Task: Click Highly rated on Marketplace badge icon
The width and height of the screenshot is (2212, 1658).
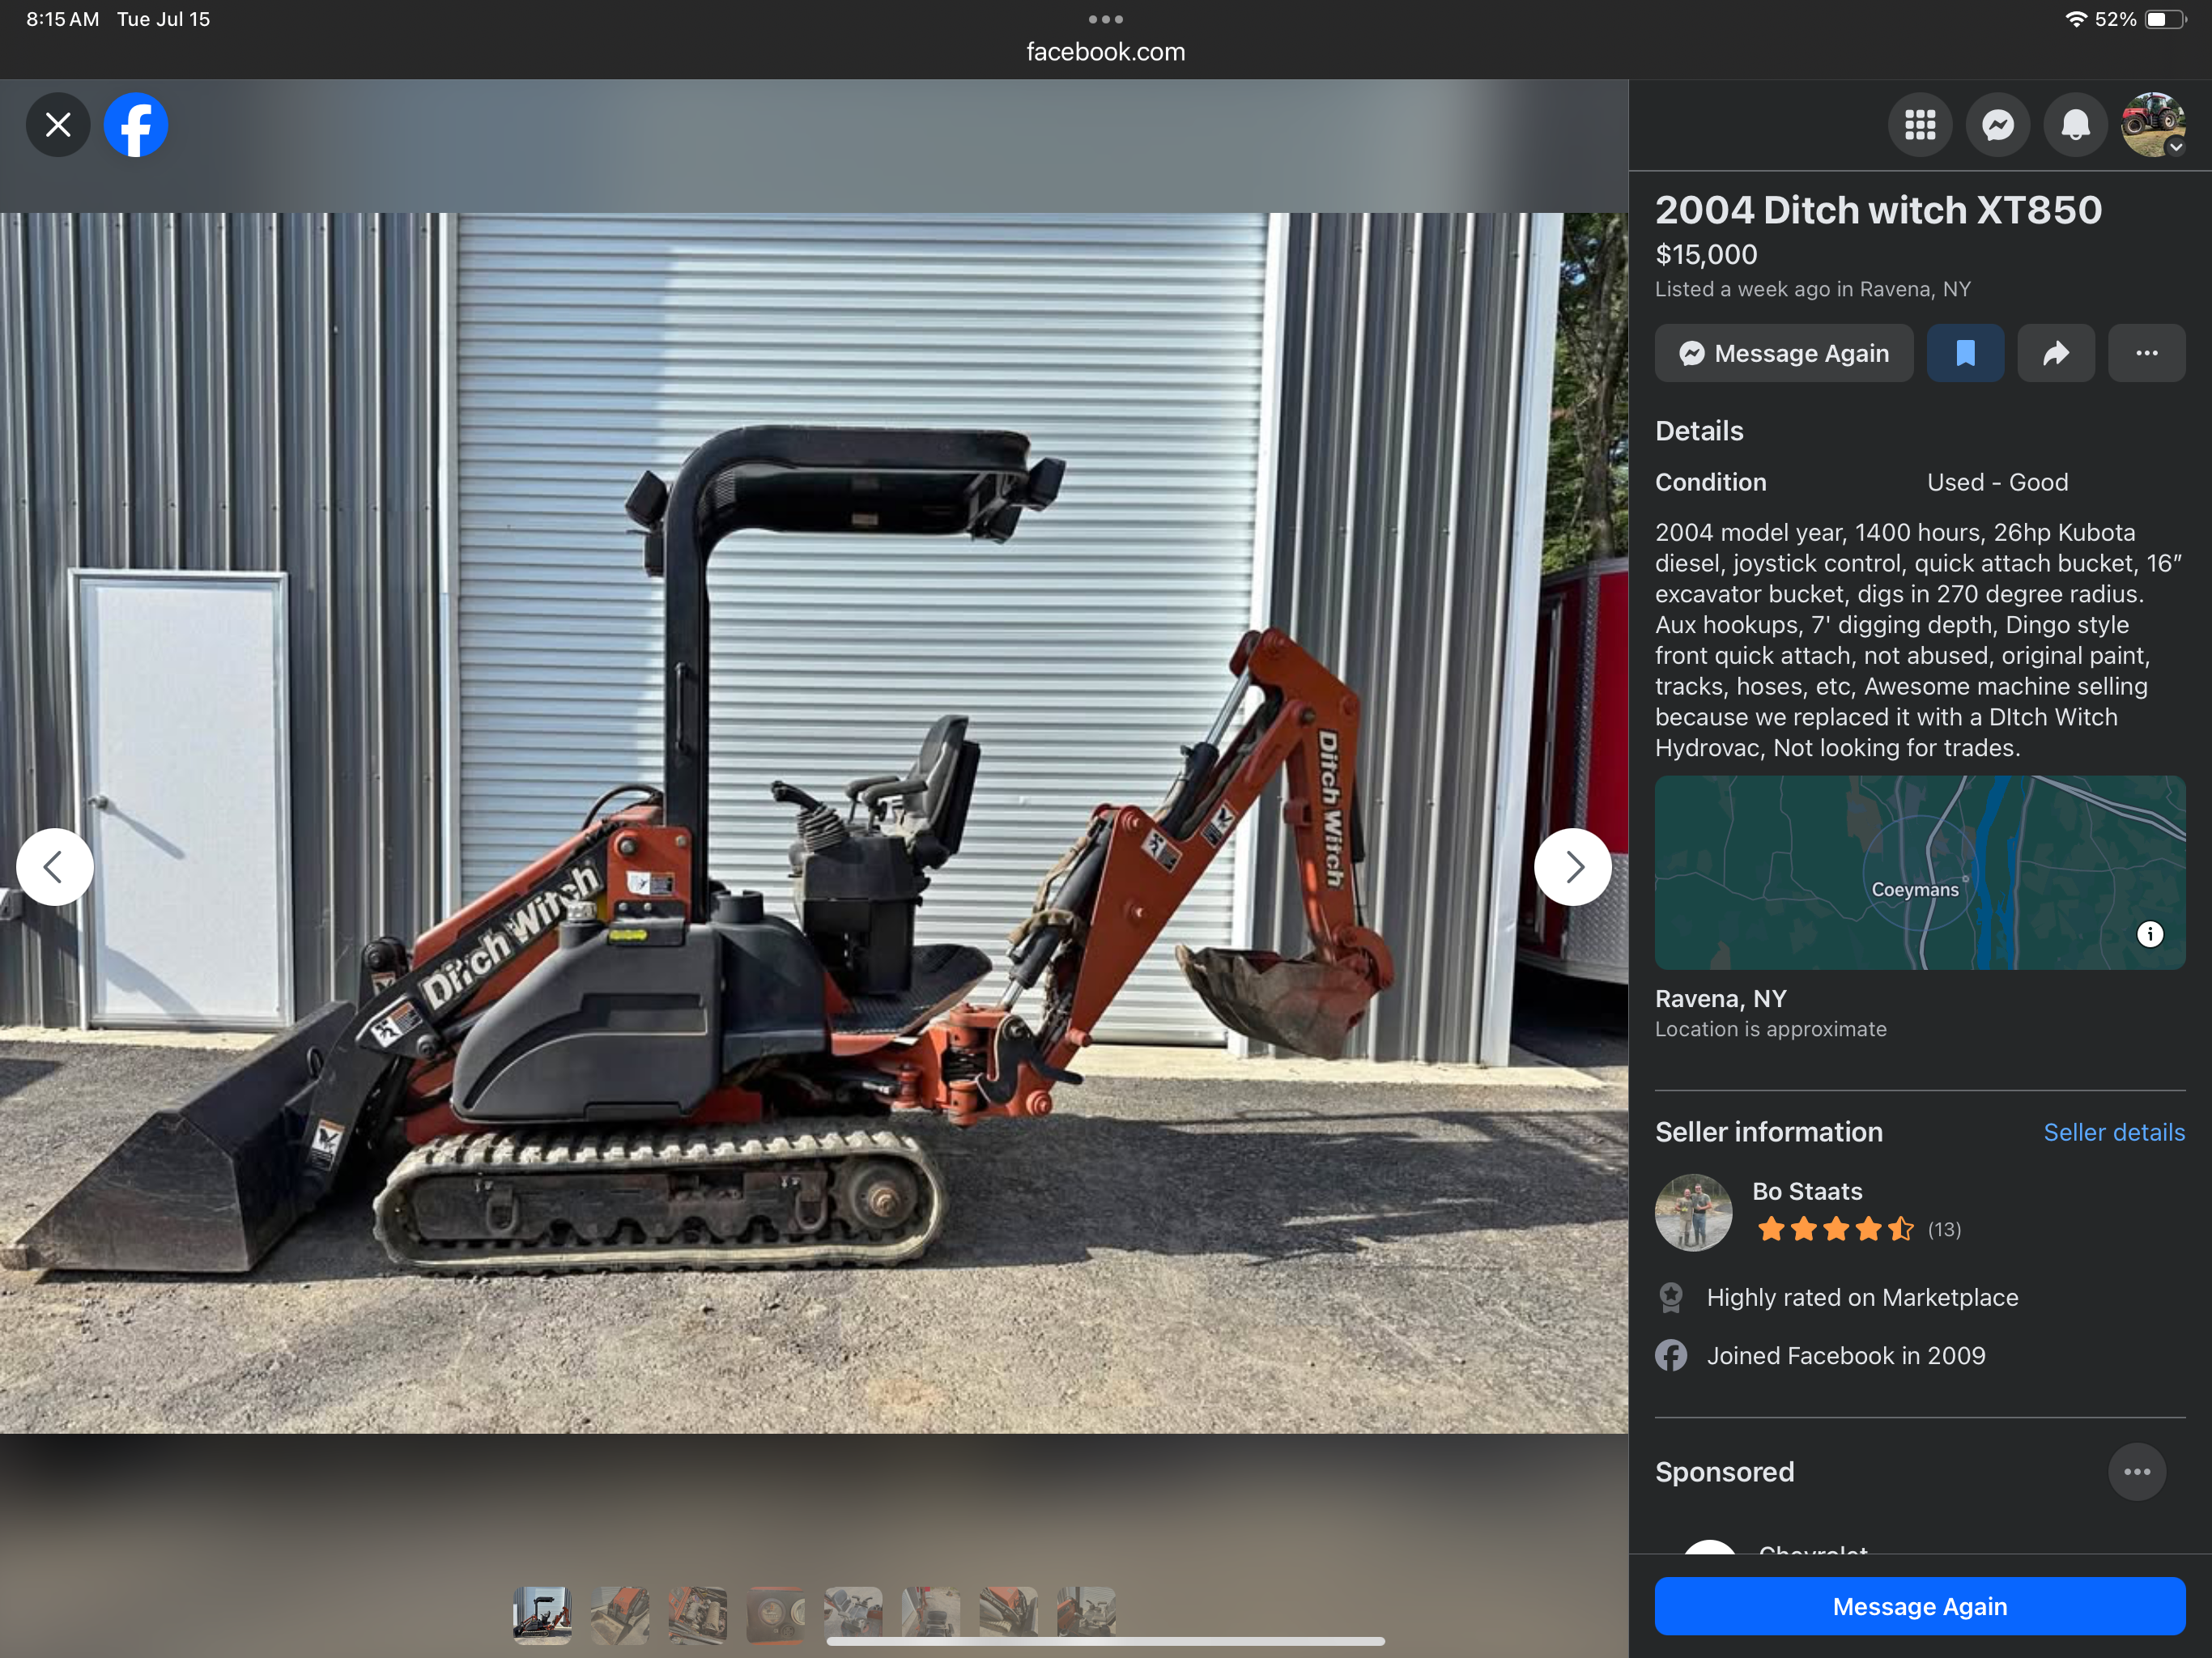Action: [1671, 1297]
